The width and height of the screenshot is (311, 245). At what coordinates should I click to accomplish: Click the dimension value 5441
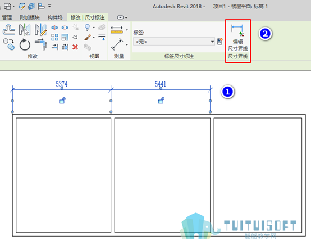[x=161, y=84]
